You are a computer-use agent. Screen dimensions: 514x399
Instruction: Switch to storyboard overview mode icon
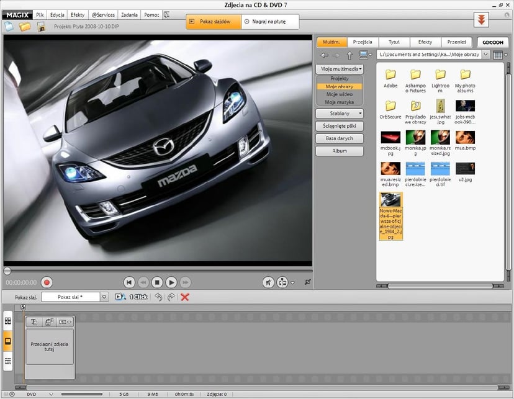point(8,321)
